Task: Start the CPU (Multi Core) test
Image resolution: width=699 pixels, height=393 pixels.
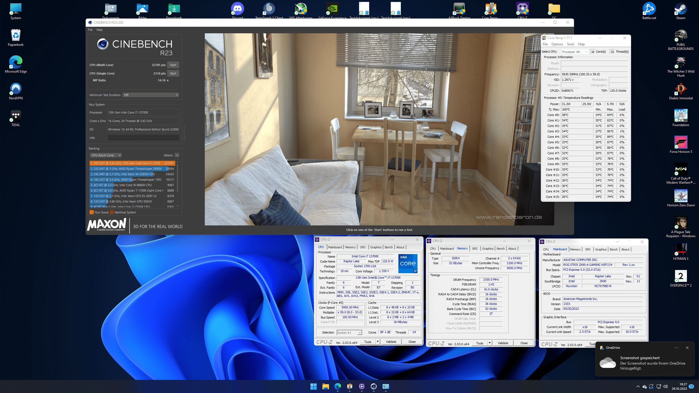Action: click(x=173, y=65)
